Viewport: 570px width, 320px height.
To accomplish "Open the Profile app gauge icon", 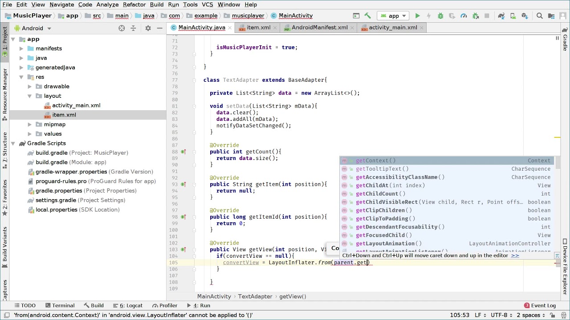I will 464,16.
